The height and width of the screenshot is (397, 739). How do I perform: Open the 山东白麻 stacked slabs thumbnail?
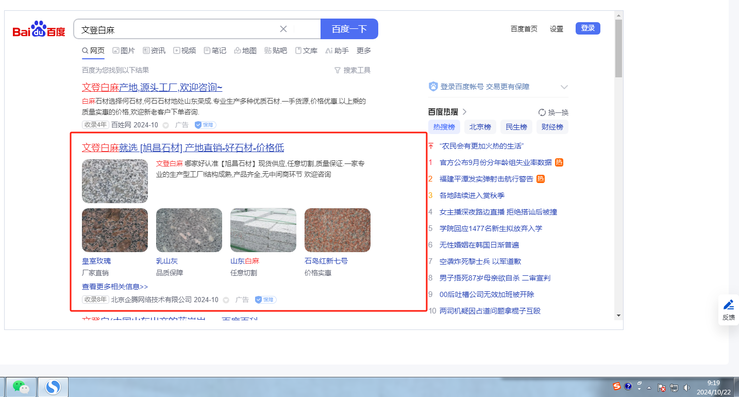(x=263, y=230)
